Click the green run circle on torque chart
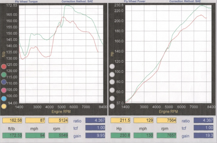Image resolution: width=217 pixels, height=143 pixels. [x=4, y=74]
